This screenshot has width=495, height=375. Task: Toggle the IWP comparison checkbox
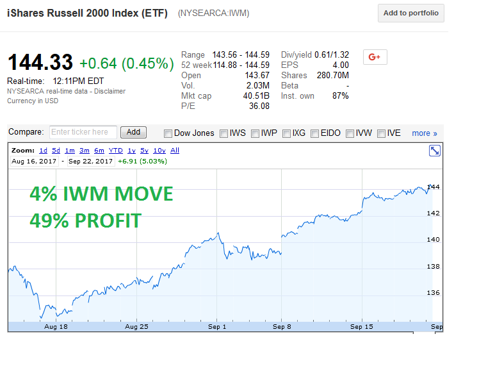256,133
